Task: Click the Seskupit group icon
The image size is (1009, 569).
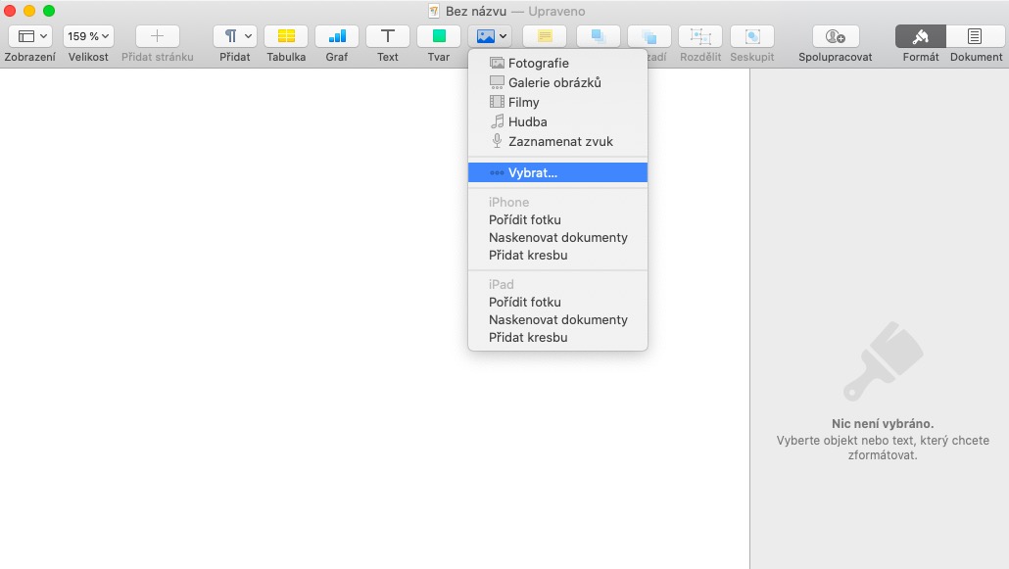Action: pos(751,36)
